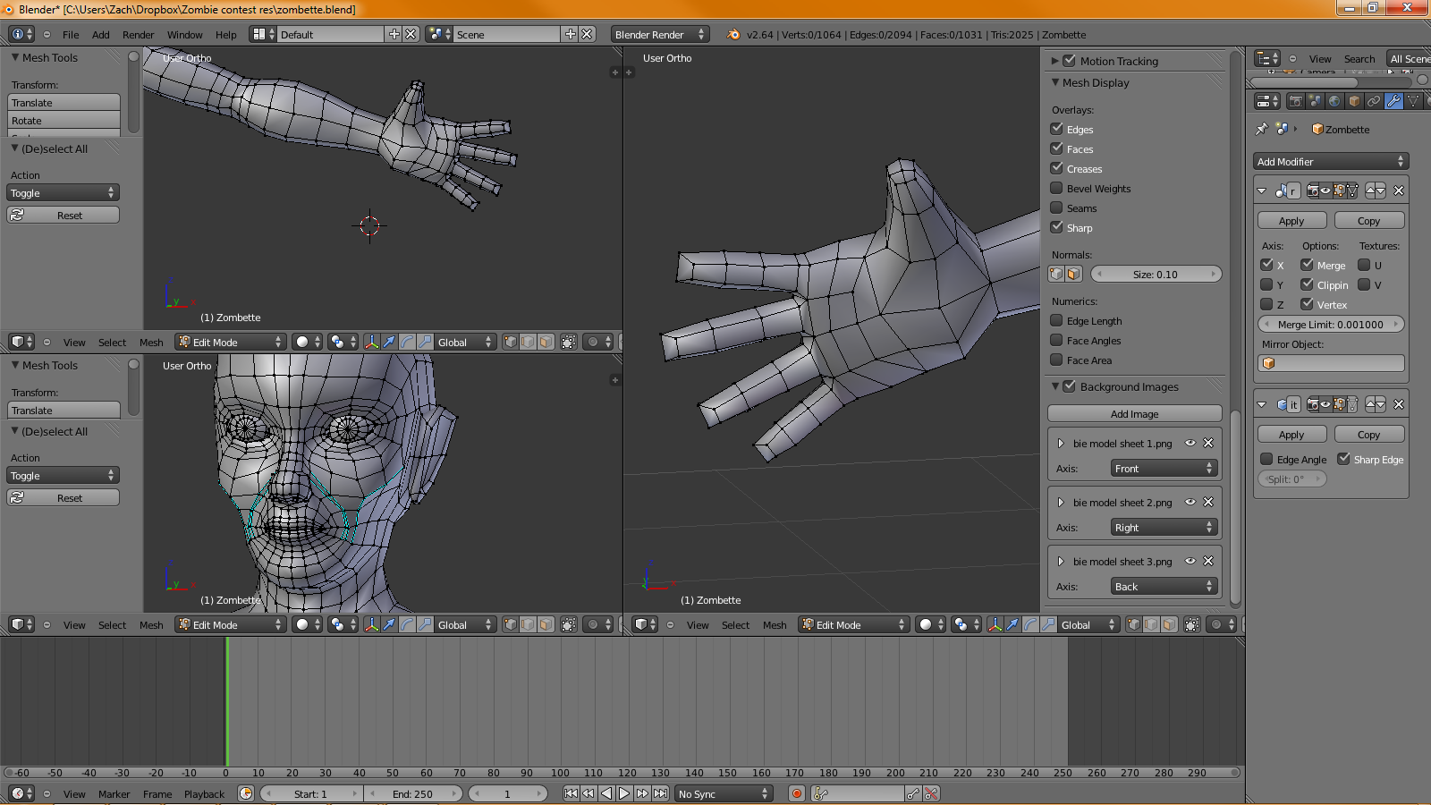The image size is (1431, 805).
Task: Open the Render properties tab camera icon
Action: pyautogui.click(x=1295, y=101)
